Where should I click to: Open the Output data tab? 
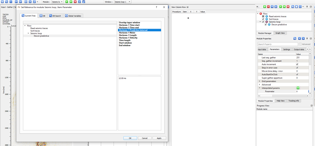pos(299,49)
